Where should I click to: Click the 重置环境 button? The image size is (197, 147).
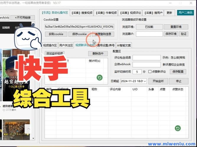(176, 27)
